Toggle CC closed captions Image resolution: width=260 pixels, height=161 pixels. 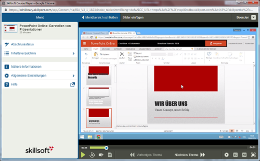click(x=236, y=155)
